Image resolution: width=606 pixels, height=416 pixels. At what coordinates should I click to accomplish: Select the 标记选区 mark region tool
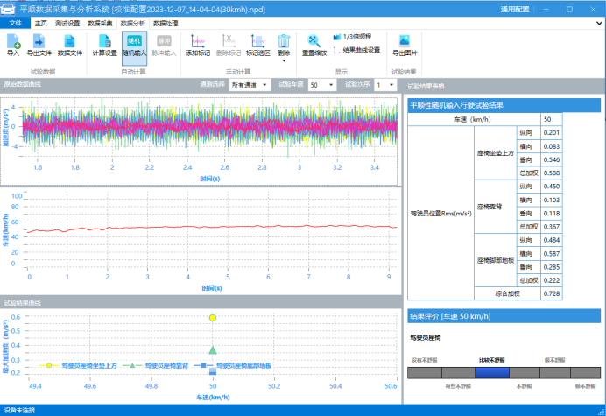pyautogui.click(x=257, y=46)
